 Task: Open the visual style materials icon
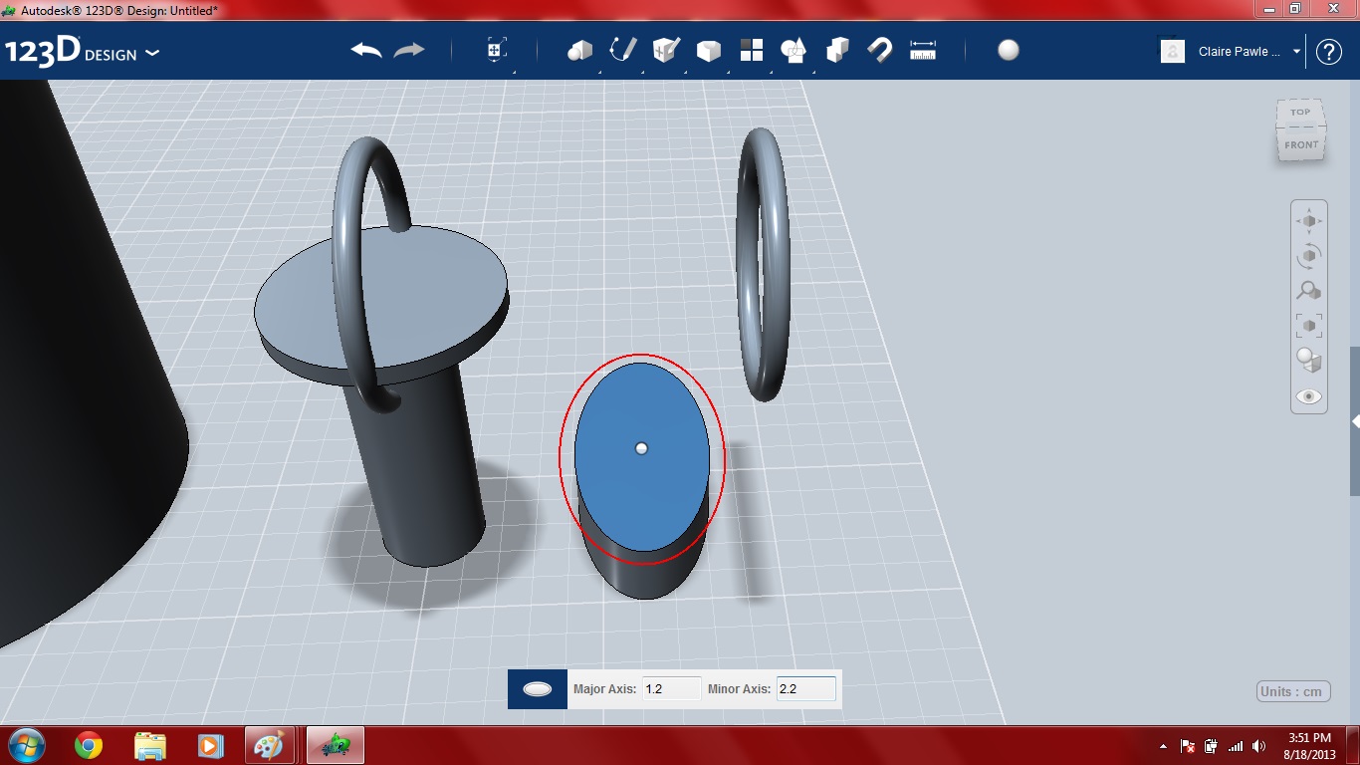point(1309,361)
